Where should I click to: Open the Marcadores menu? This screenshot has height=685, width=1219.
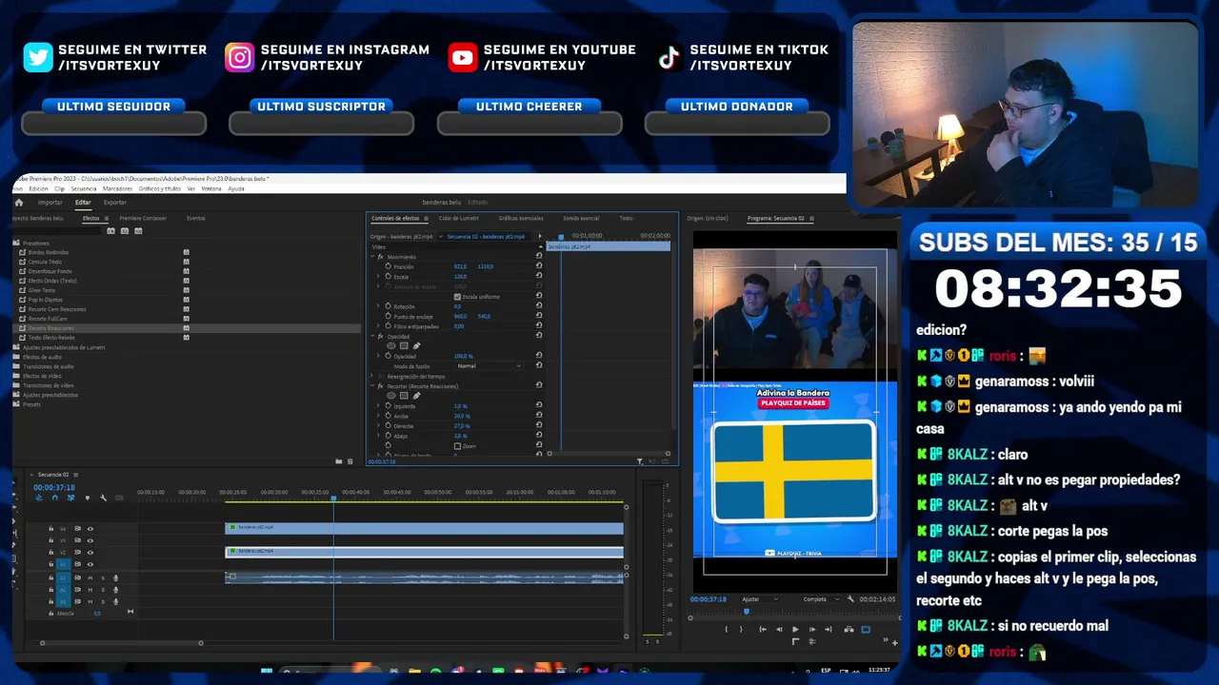pyautogui.click(x=117, y=188)
